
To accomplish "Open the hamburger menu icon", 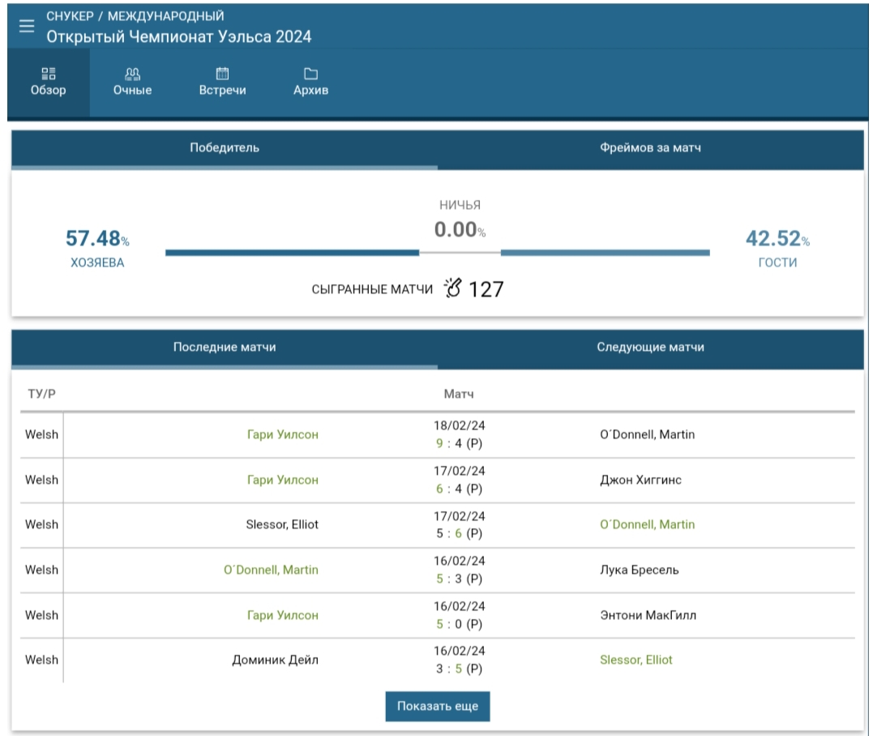I will point(27,26).
